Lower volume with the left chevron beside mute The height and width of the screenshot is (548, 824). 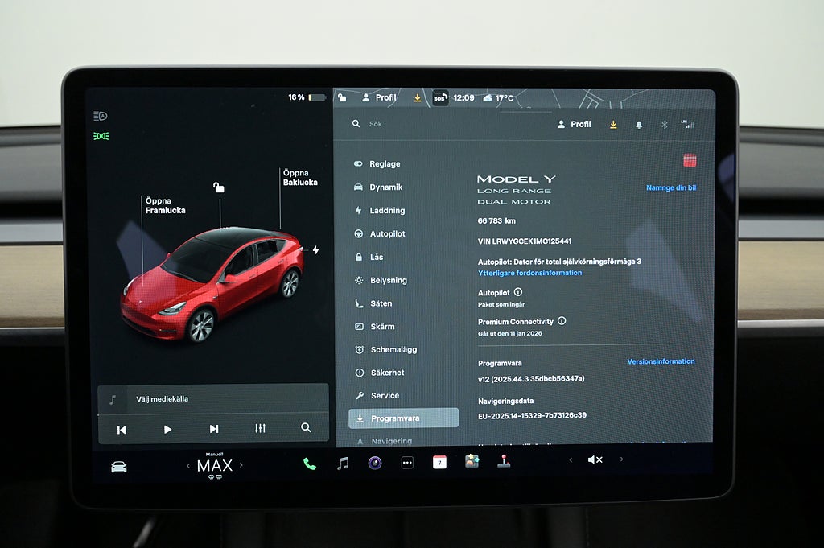coord(571,459)
